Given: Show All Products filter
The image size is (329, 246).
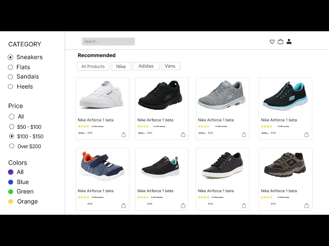Looking at the screenshot, I should coord(93,67).
